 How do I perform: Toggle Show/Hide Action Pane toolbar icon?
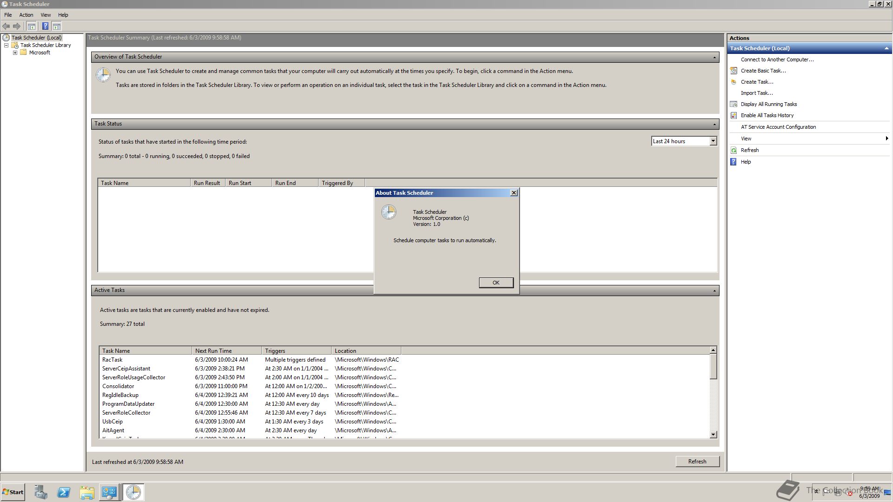[x=57, y=26]
